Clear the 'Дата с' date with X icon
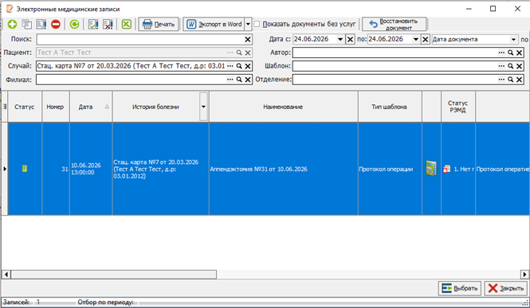This screenshot has height=308, width=530. pyautogui.click(x=350, y=40)
